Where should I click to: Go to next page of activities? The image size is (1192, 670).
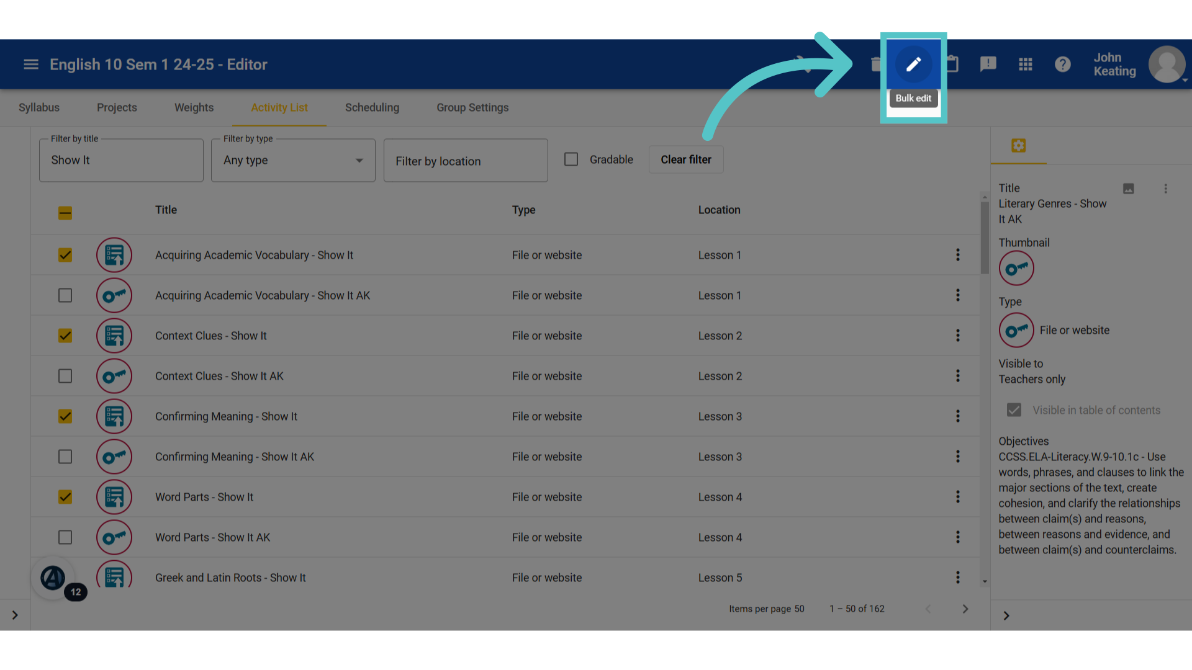pos(965,609)
